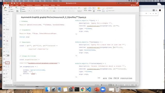Click the Undo arrow icon
165x93 pixels.
click(x=17, y=3)
